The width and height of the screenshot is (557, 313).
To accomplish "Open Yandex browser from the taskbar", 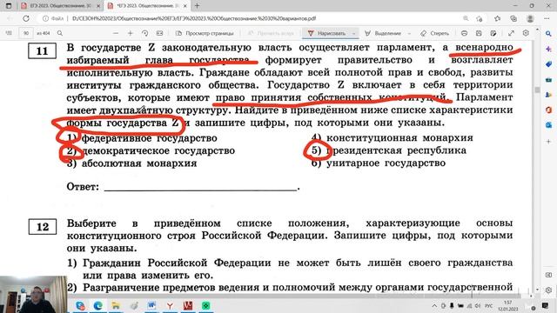I will click(x=170, y=305).
